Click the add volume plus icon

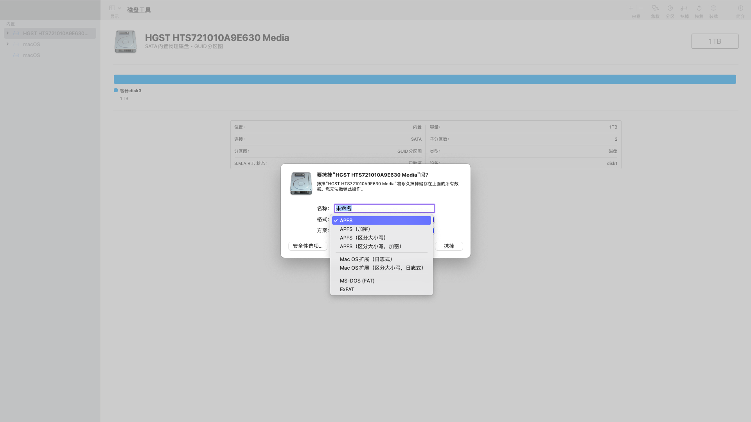(631, 8)
